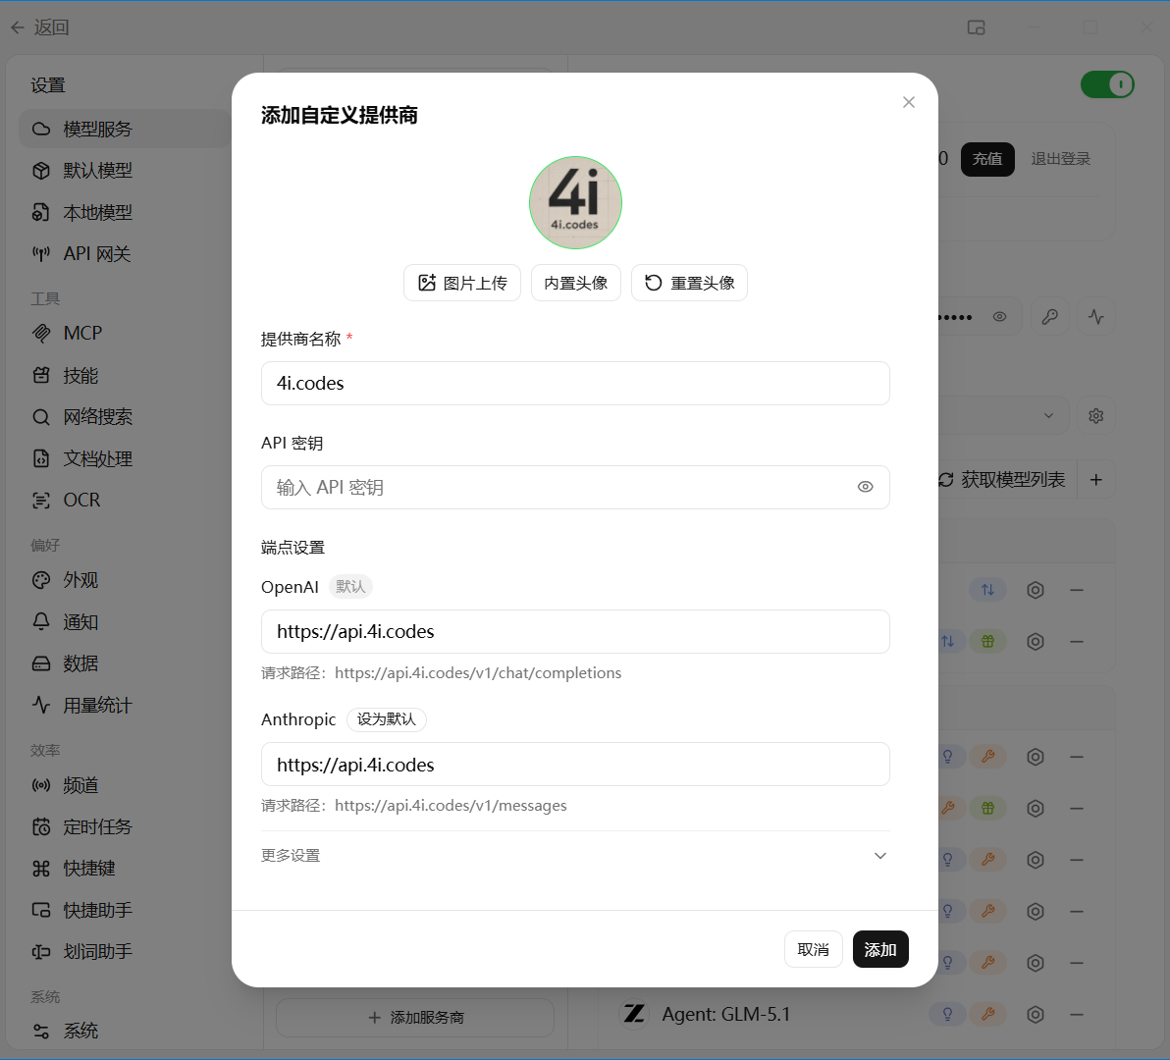
Task: Click the gear settings button beside the dropdown
Action: (1096, 415)
